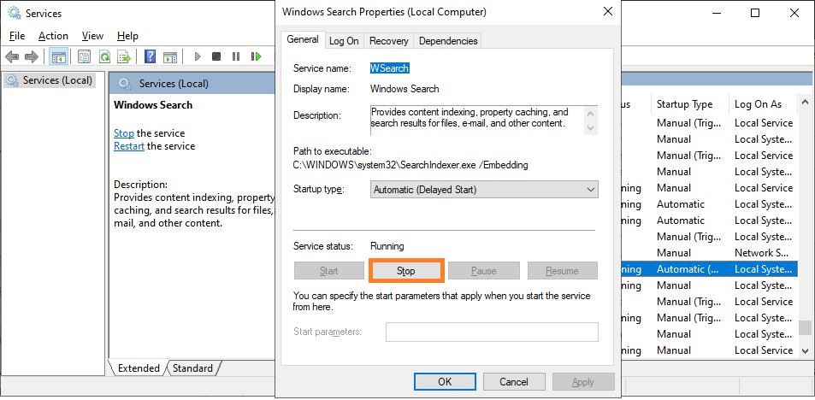Click the Refresh toolbar icon
Image resolution: width=815 pixels, height=400 pixels.
[104, 56]
